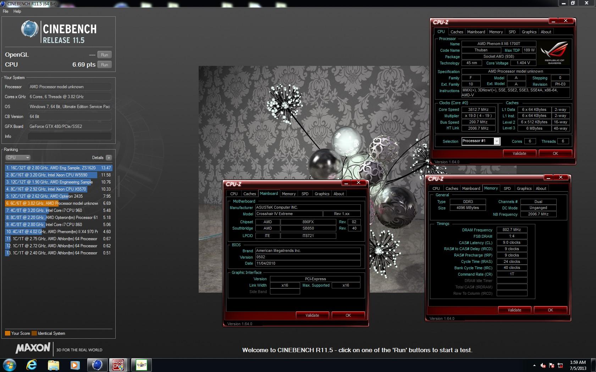Click the motherboard model Crosshair IV Extreme
The width and height of the screenshot is (596, 372).
(289, 214)
